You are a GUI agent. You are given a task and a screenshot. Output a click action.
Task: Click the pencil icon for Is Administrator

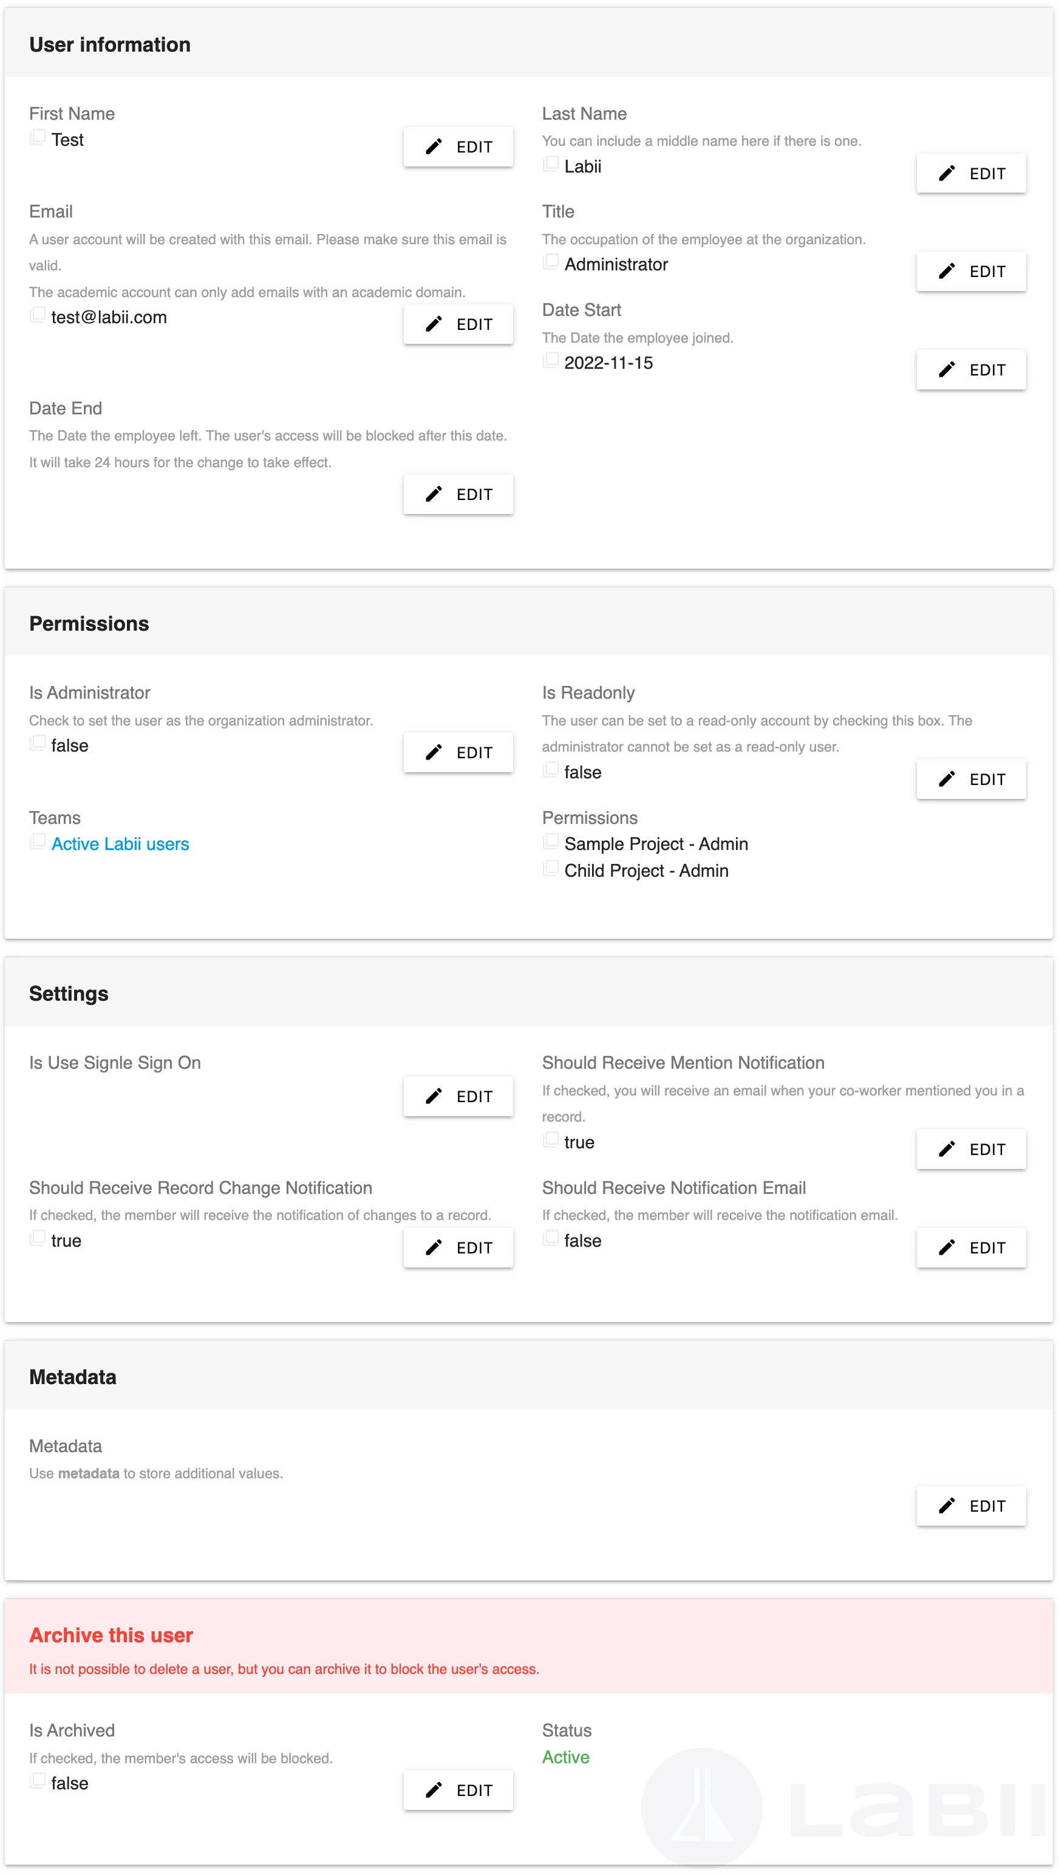(434, 753)
